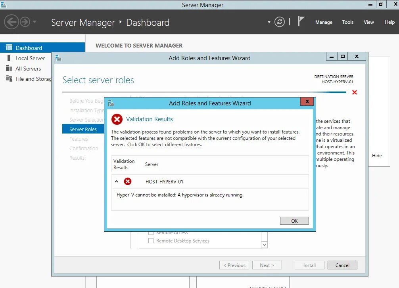Click the Previous button in the wizard
Viewport: 399px width, 288px height.
pos(234,265)
